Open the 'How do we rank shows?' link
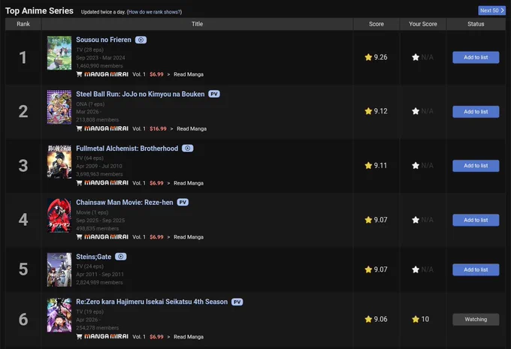This screenshot has height=349, width=511. 154,12
